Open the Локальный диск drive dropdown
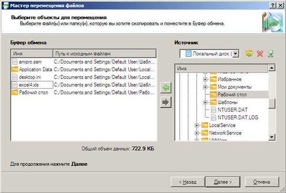 tap(235, 54)
